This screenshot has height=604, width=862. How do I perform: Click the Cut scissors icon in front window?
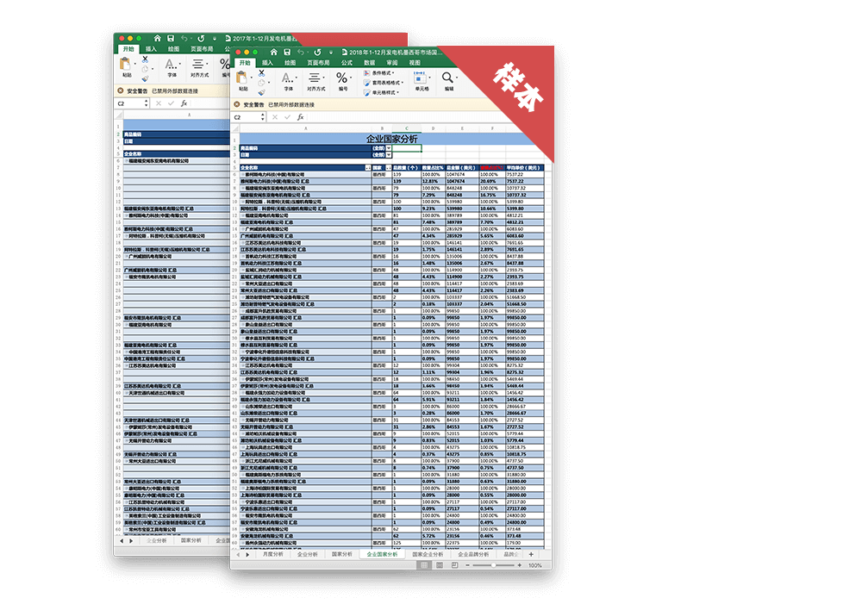261,72
